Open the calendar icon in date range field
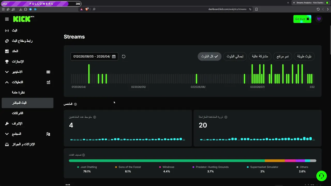This screenshot has height=186, width=331. click(114, 56)
